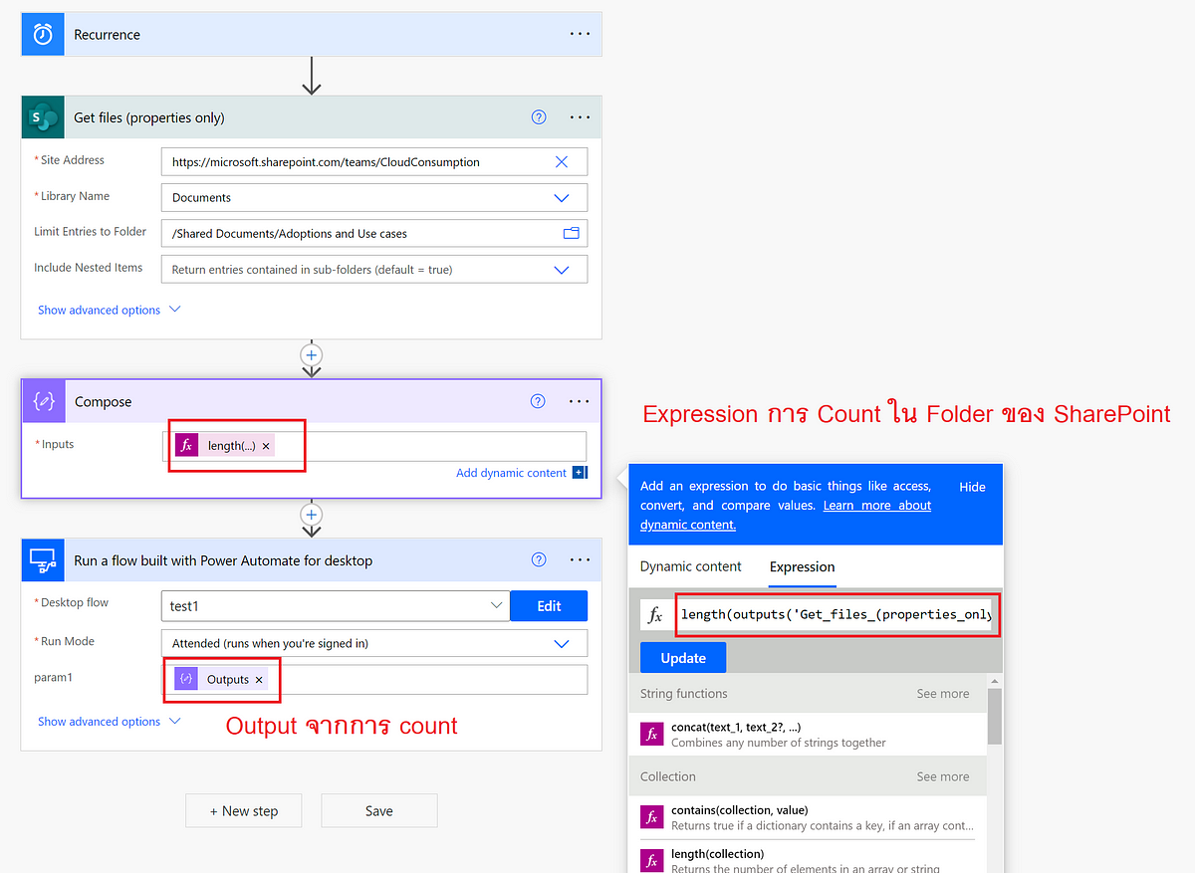Insert a step via plus icon below Compose
Image resolution: width=1195 pixels, height=873 pixels.
click(x=311, y=516)
